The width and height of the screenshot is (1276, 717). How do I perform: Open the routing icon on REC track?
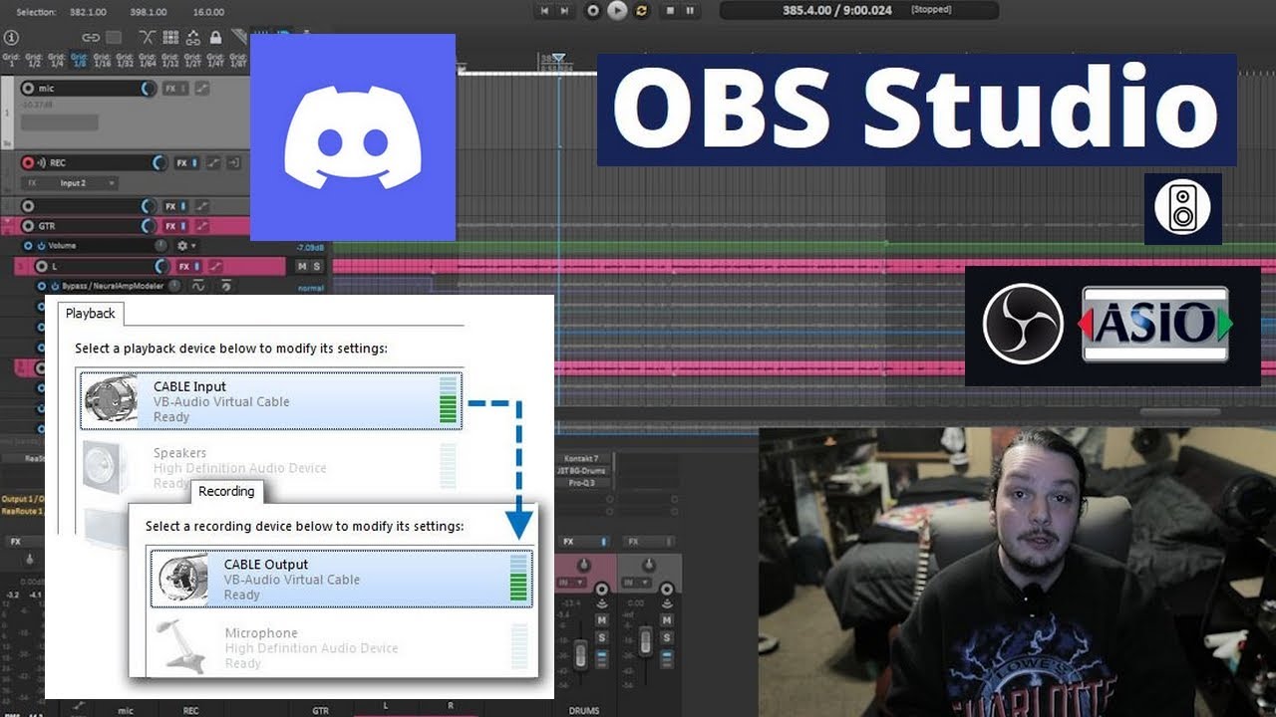pos(233,162)
